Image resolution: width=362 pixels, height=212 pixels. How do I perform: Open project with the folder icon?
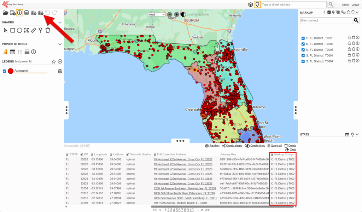5,13
